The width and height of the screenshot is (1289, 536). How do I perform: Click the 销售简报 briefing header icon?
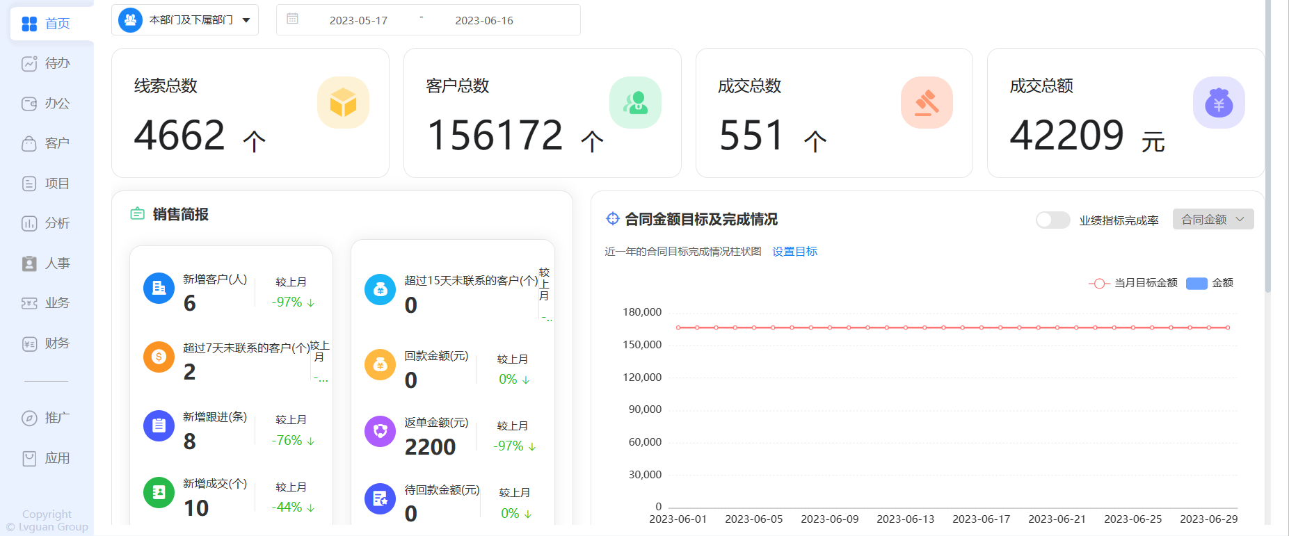coord(138,213)
